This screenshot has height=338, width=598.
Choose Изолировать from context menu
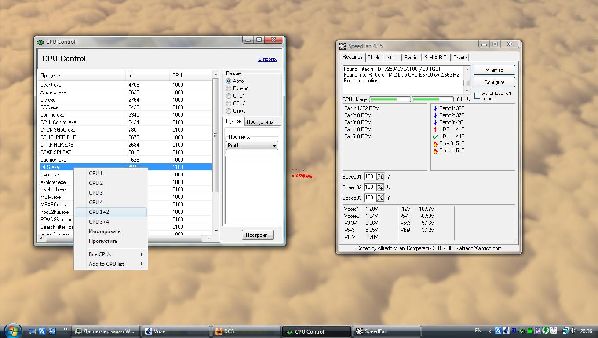111,231
